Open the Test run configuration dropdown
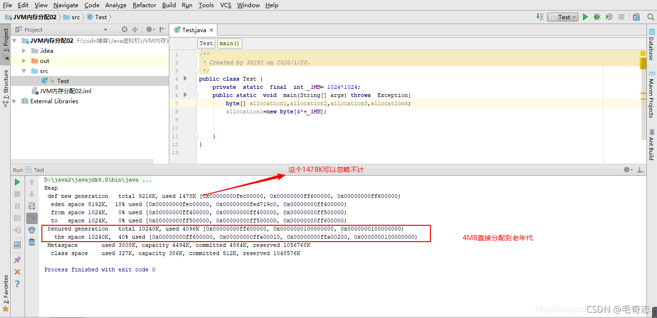657x318 pixels. (x=562, y=17)
